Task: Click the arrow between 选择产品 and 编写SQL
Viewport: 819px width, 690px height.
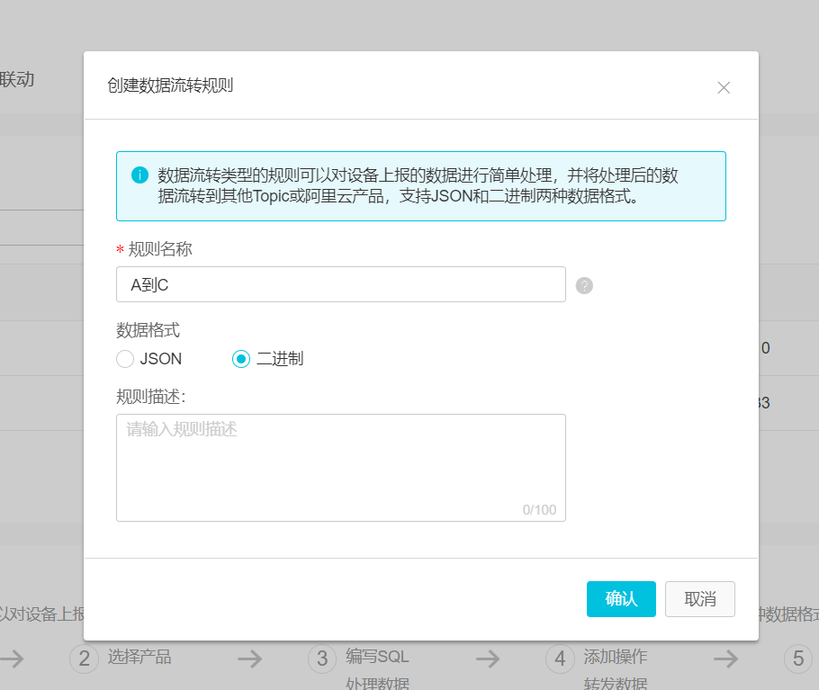Action: [249, 658]
